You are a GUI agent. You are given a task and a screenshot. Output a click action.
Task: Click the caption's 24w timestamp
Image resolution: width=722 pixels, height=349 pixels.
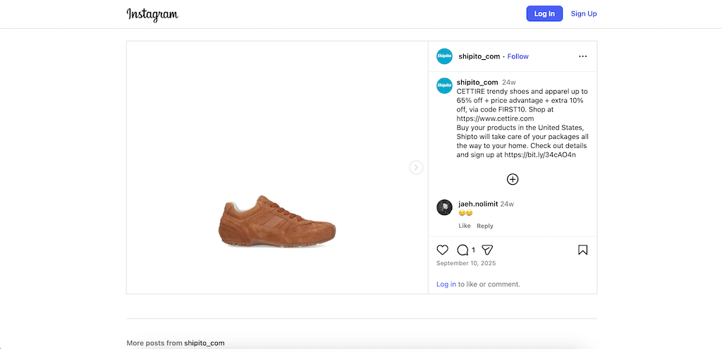click(x=509, y=82)
